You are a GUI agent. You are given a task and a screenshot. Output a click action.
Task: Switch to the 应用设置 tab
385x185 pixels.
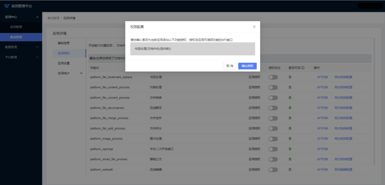click(x=64, y=63)
